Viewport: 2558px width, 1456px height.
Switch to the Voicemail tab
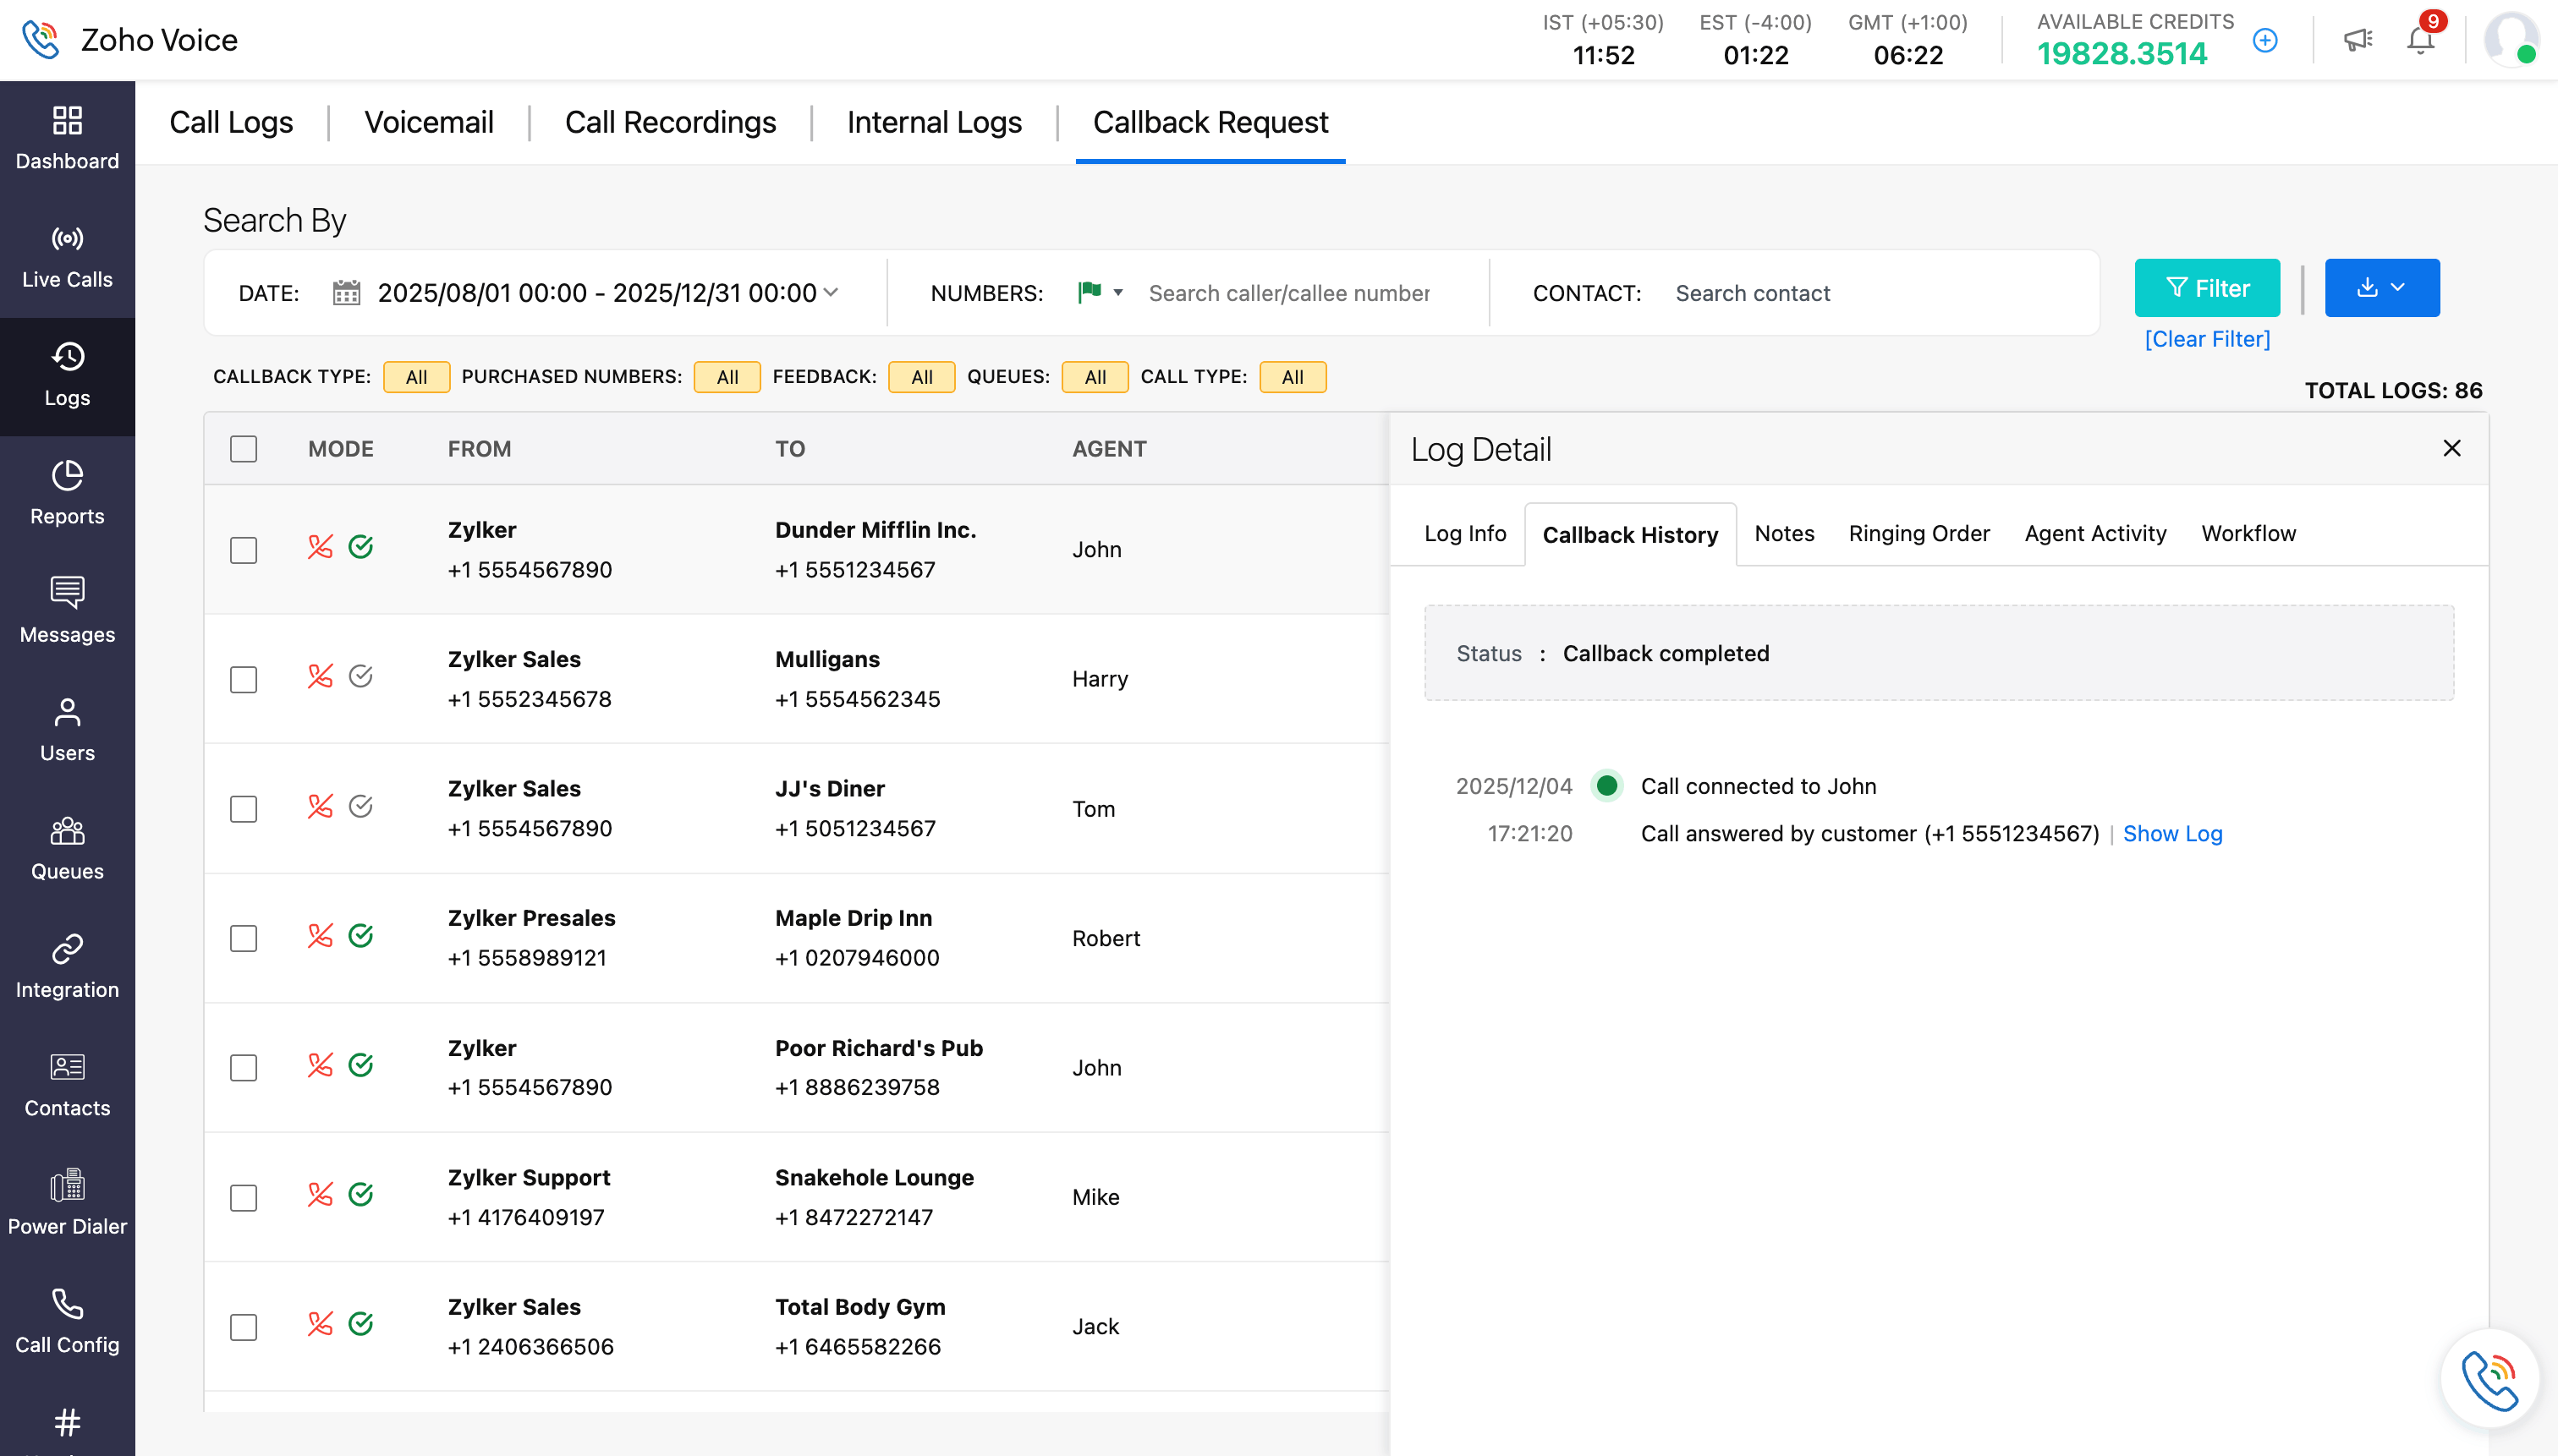[x=429, y=122]
